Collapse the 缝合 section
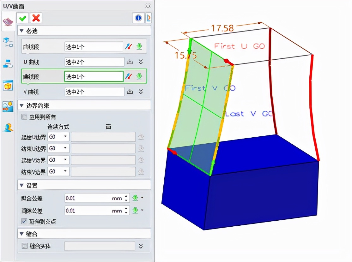The height and width of the screenshot is (262, 352). tap(21, 234)
